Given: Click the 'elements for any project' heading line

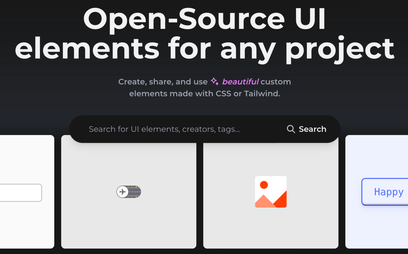Looking at the screenshot, I should [x=204, y=49].
